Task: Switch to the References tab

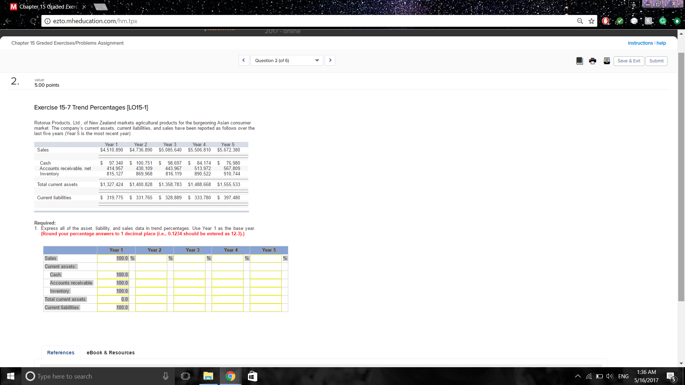Action: tap(61, 353)
